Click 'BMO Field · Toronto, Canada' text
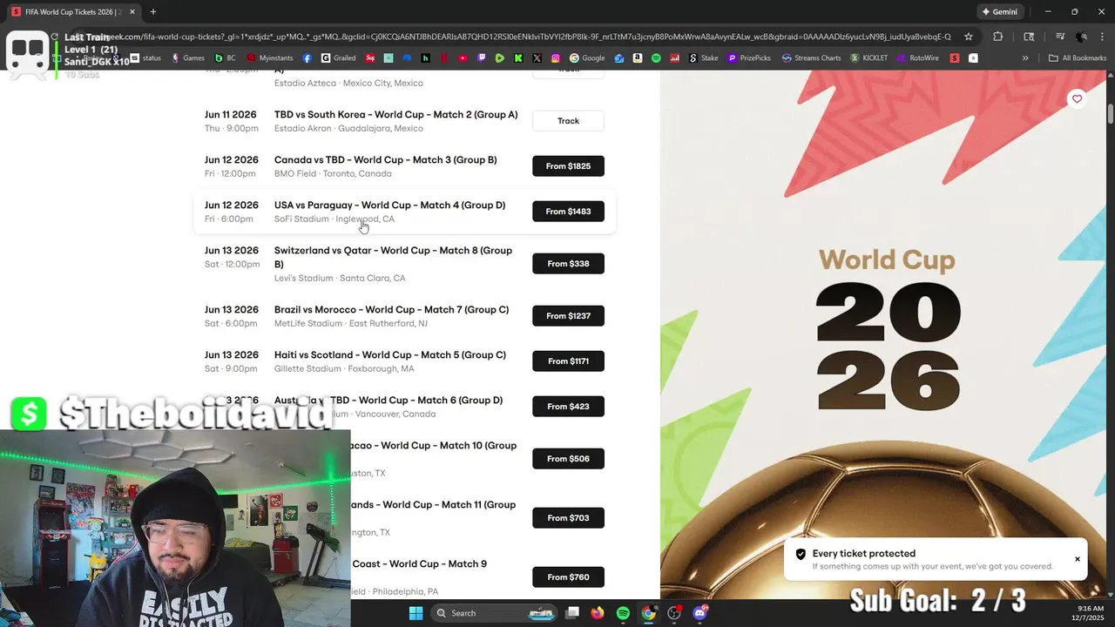 tap(333, 174)
